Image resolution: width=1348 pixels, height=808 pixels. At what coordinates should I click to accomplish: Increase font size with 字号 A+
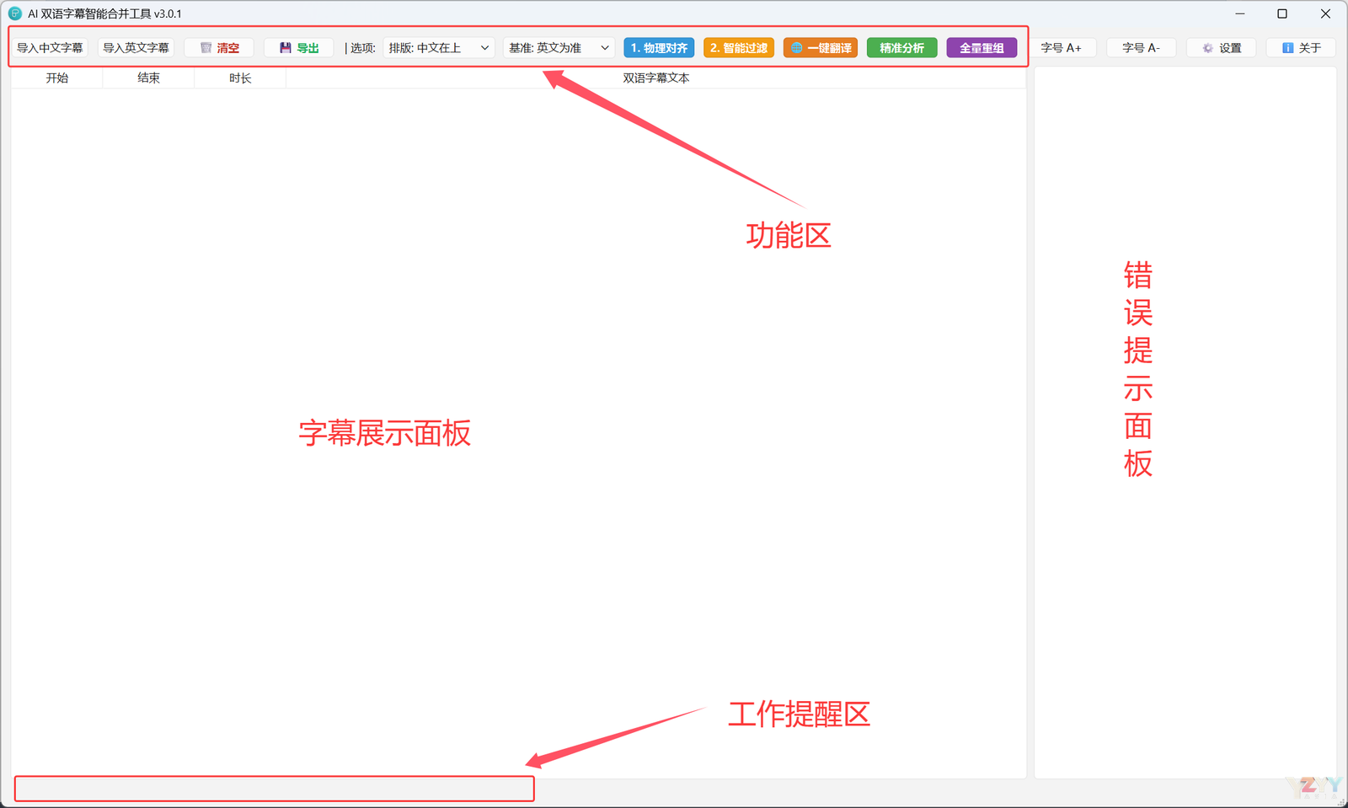tap(1061, 48)
